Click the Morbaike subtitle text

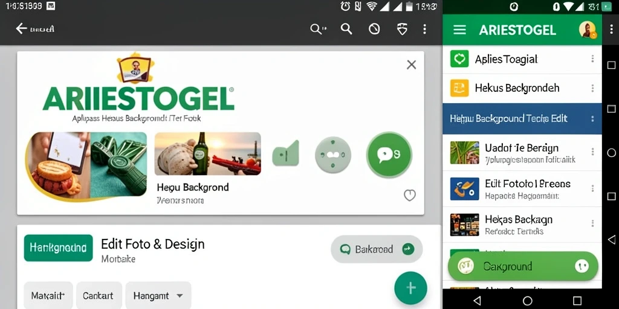click(x=118, y=259)
